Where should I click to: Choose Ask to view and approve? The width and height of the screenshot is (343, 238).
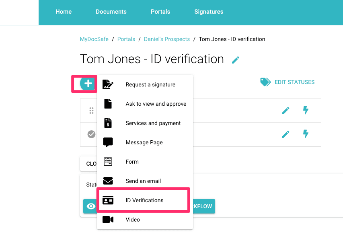156,104
